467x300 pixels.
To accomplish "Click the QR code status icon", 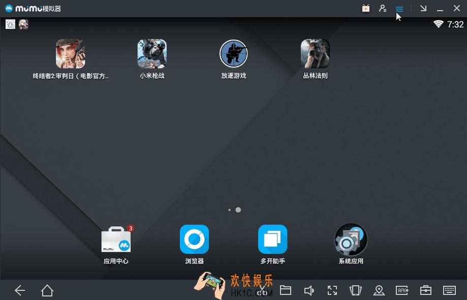I will point(11,24).
